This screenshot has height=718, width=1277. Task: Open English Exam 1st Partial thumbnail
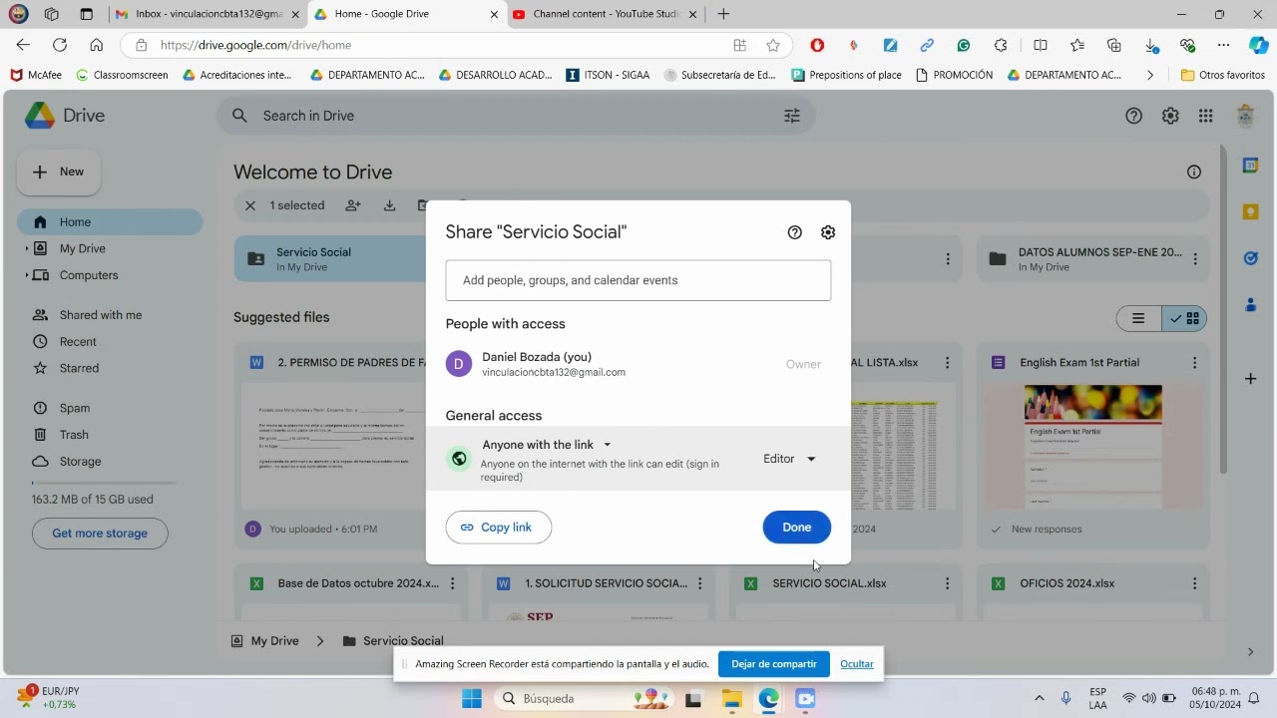point(1093,446)
